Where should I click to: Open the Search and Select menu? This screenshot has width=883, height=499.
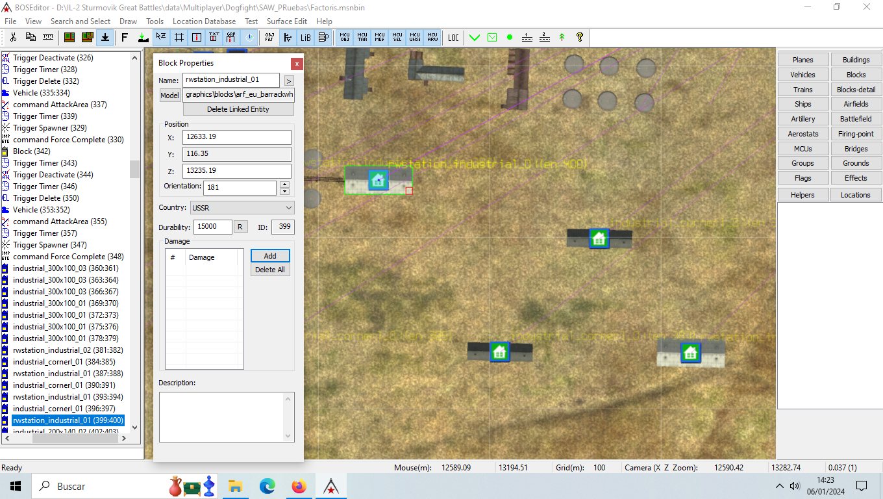81,21
